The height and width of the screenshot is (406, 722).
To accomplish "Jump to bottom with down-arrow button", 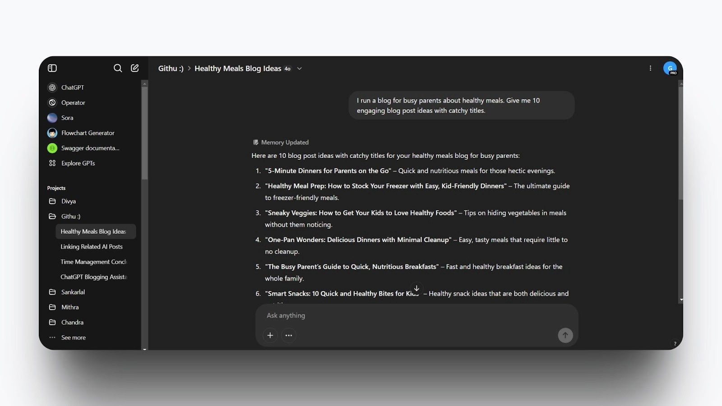I will click(x=417, y=288).
